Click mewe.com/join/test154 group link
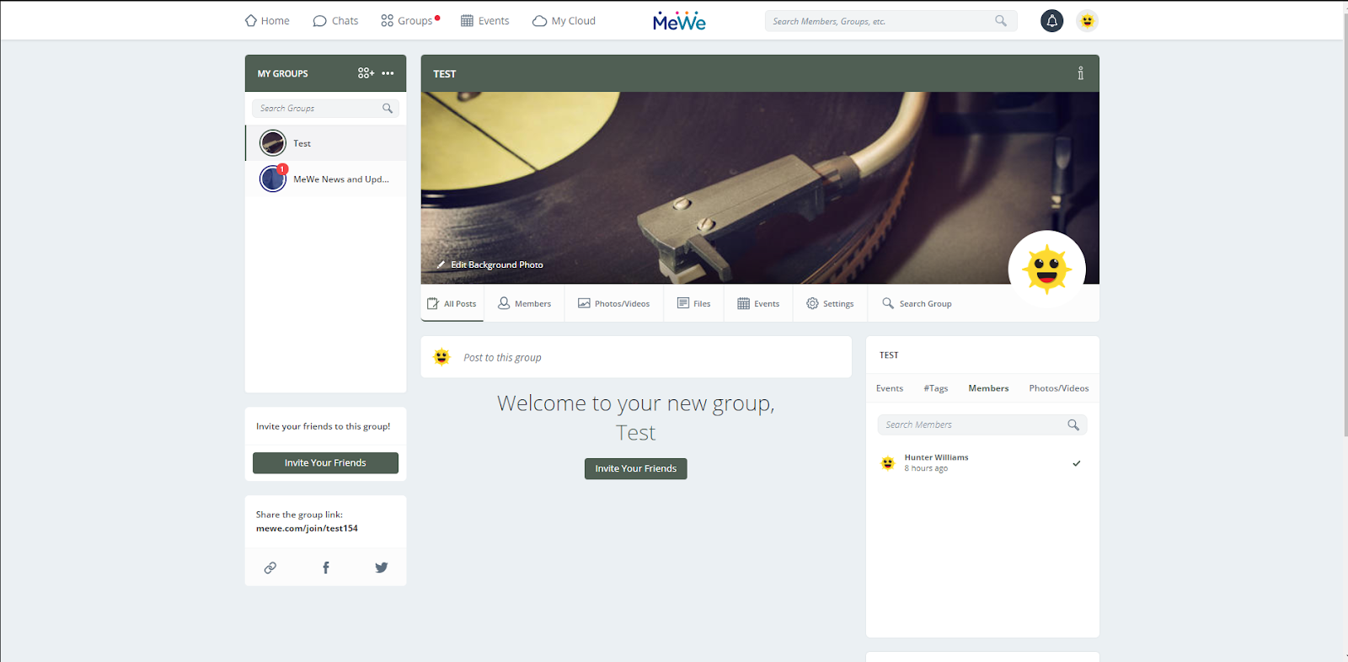 pyautogui.click(x=307, y=528)
